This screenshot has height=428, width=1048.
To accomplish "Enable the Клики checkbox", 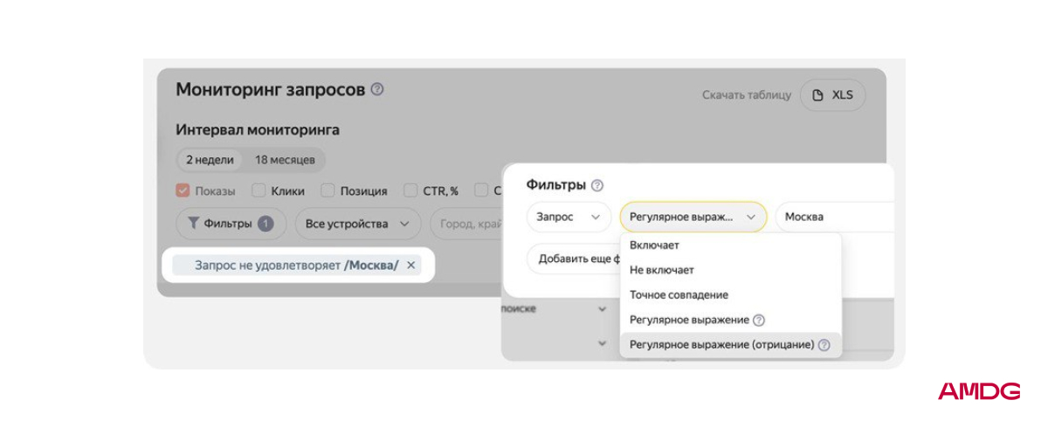I will pyautogui.click(x=259, y=190).
